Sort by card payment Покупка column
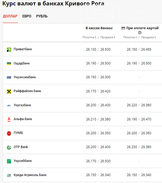The width and height of the screenshot is (162, 183). point(130,37)
